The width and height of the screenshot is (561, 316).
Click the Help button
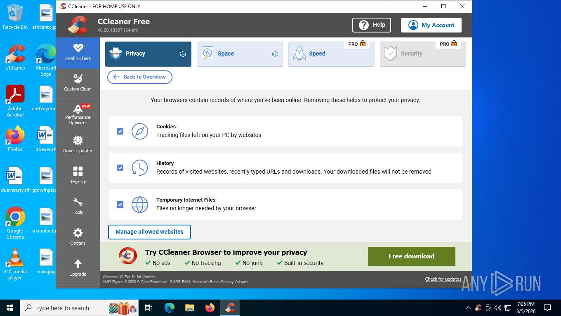[371, 25]
